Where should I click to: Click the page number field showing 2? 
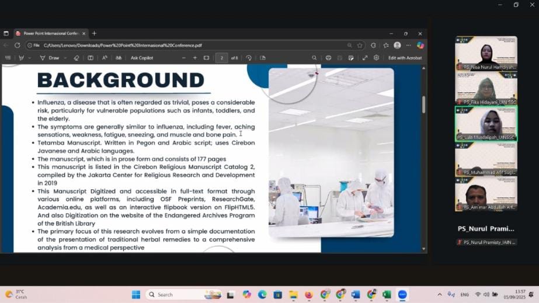[x=222, y=58]
